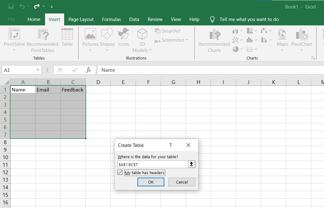The image size is (324, 208).
Task: Confirm Create Table with OK
Action: [151, 182]
